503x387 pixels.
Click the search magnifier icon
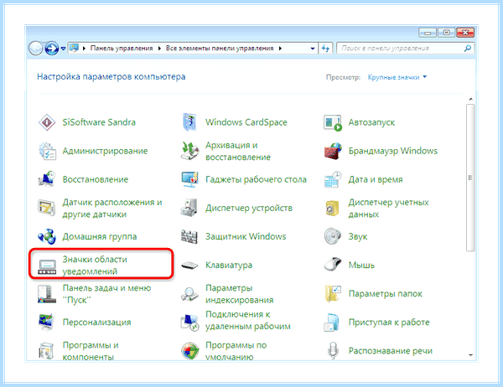(x=468, y=49)
